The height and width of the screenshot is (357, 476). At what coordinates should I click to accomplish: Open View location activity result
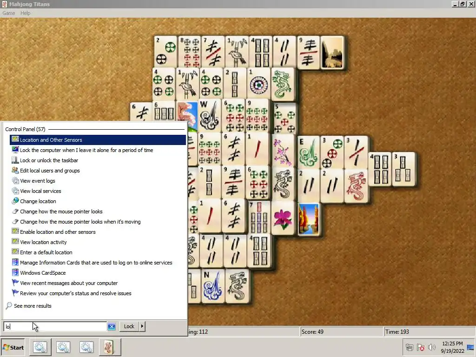(x=98, y=242)
